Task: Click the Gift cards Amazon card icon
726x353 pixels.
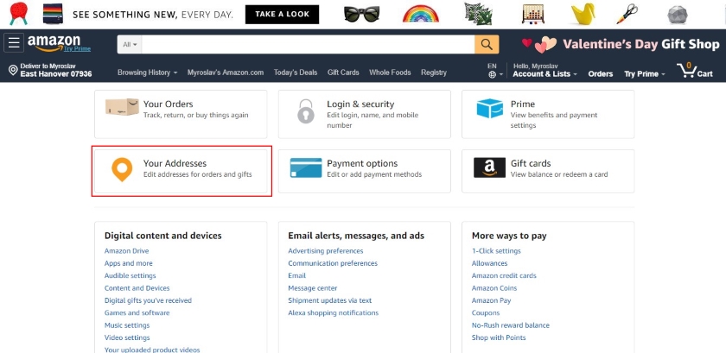Action: click(489, 167)
